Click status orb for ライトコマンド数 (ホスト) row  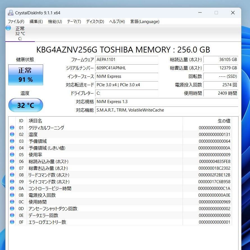12,181
